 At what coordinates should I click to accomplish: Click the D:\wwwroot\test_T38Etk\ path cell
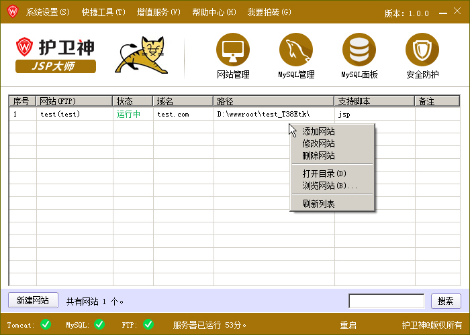click(x=274, y=114)
